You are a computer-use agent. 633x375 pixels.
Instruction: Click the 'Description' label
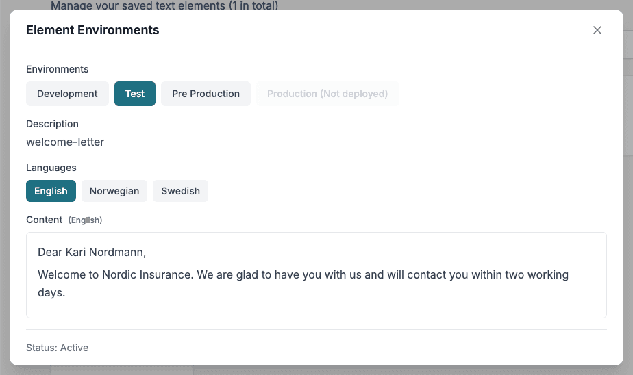53,124
